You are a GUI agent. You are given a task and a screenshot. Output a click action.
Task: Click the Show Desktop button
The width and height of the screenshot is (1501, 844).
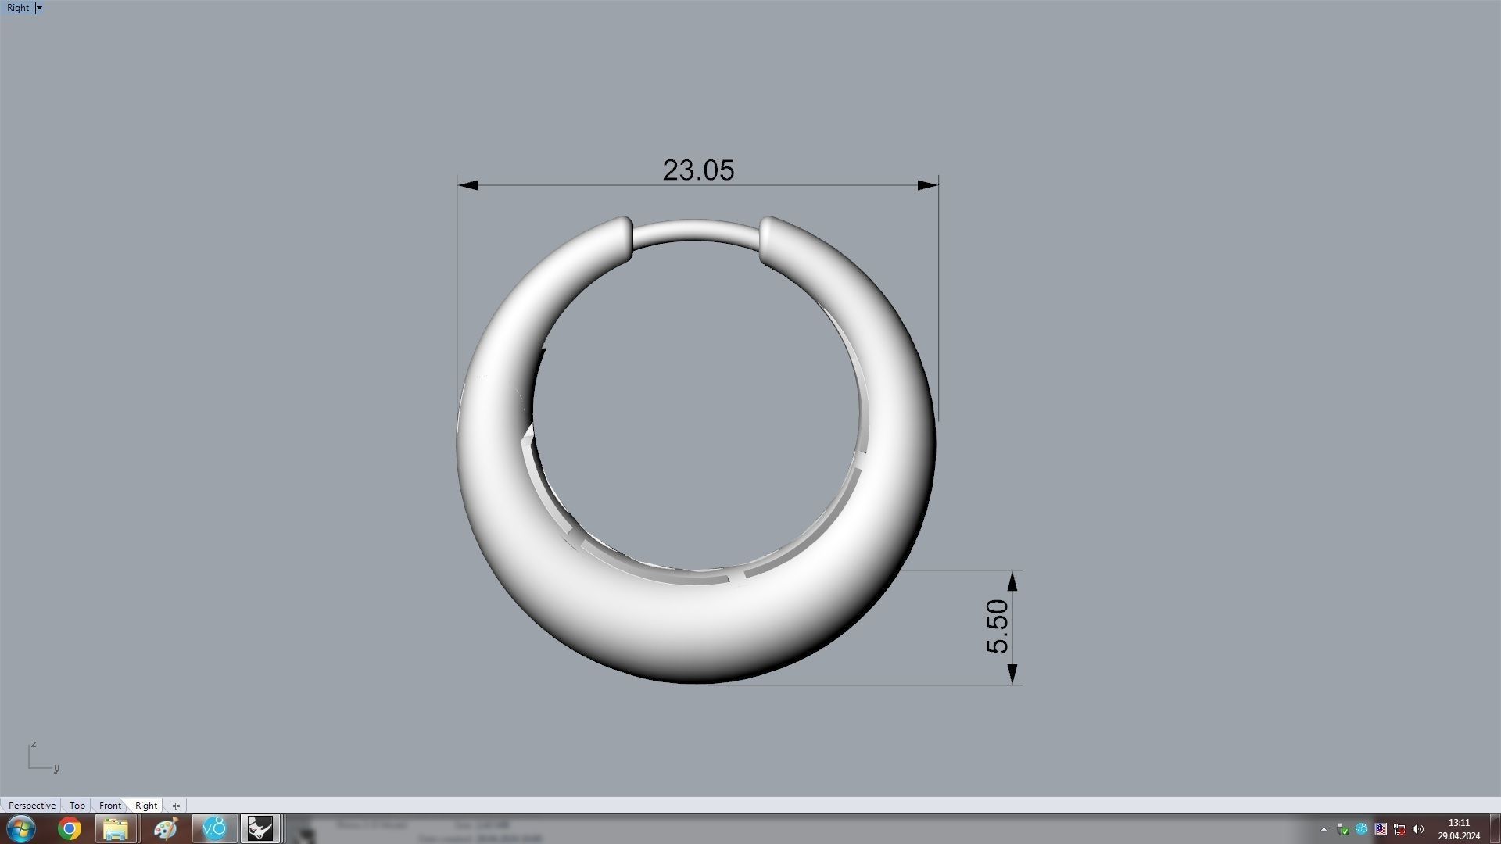(x=1495, y=828)
